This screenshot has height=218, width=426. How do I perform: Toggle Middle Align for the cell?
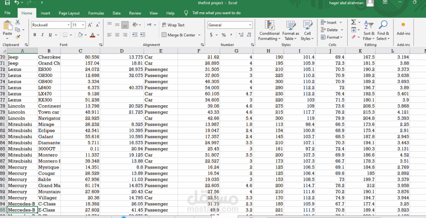pyautogui.click(x=117, y=25)
